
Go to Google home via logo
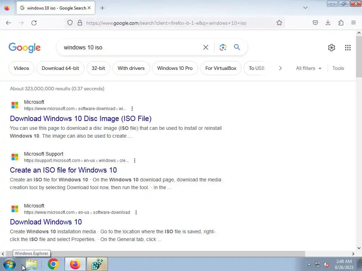coord(25,48)
